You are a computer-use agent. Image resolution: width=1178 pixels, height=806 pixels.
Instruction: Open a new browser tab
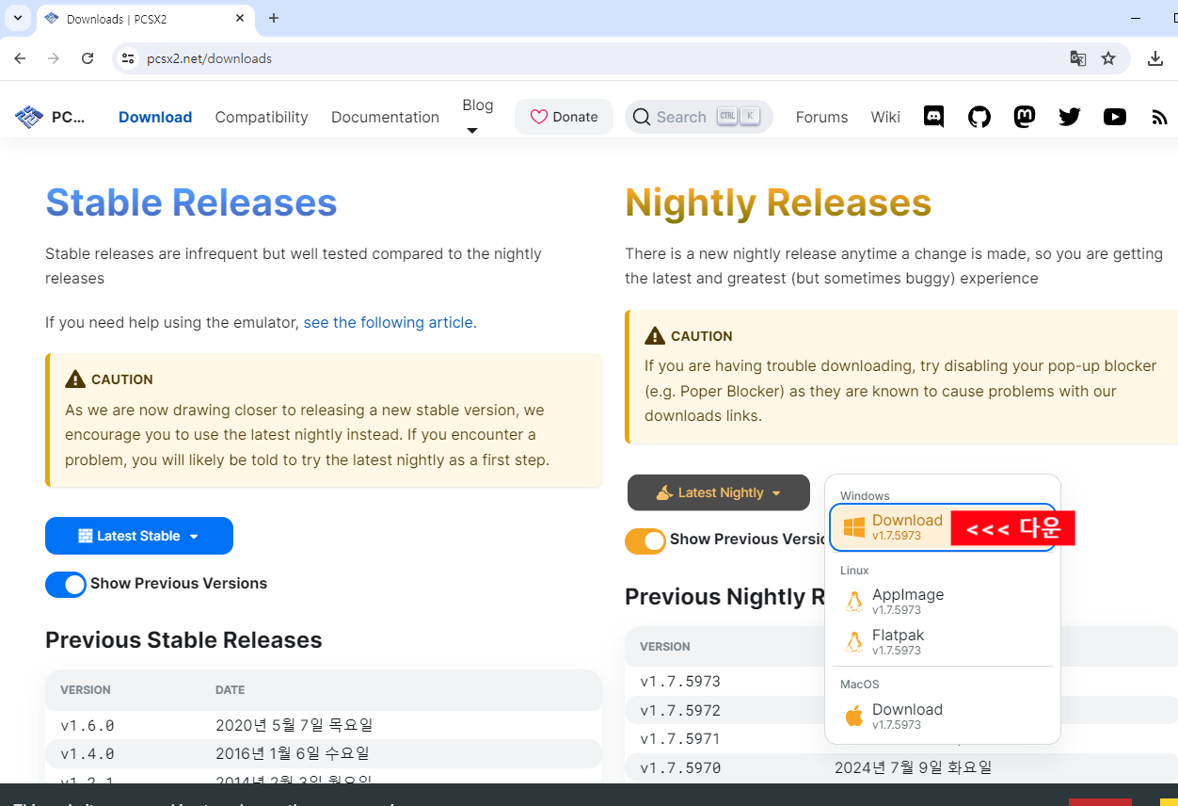click(274, 18)
